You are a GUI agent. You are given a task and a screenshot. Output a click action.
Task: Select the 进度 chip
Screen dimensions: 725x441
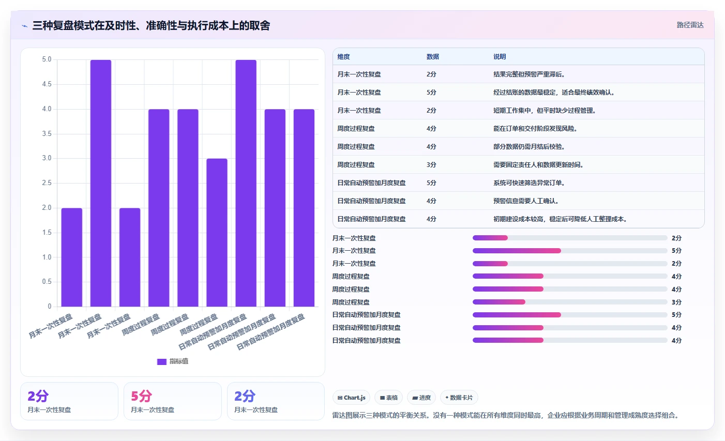click(421, 398)
